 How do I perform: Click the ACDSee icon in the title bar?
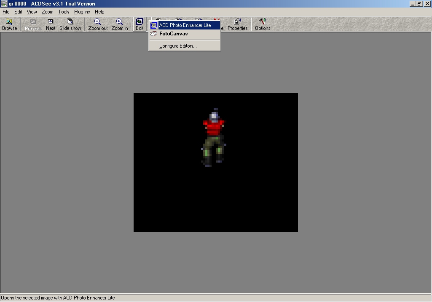[4, 3]
